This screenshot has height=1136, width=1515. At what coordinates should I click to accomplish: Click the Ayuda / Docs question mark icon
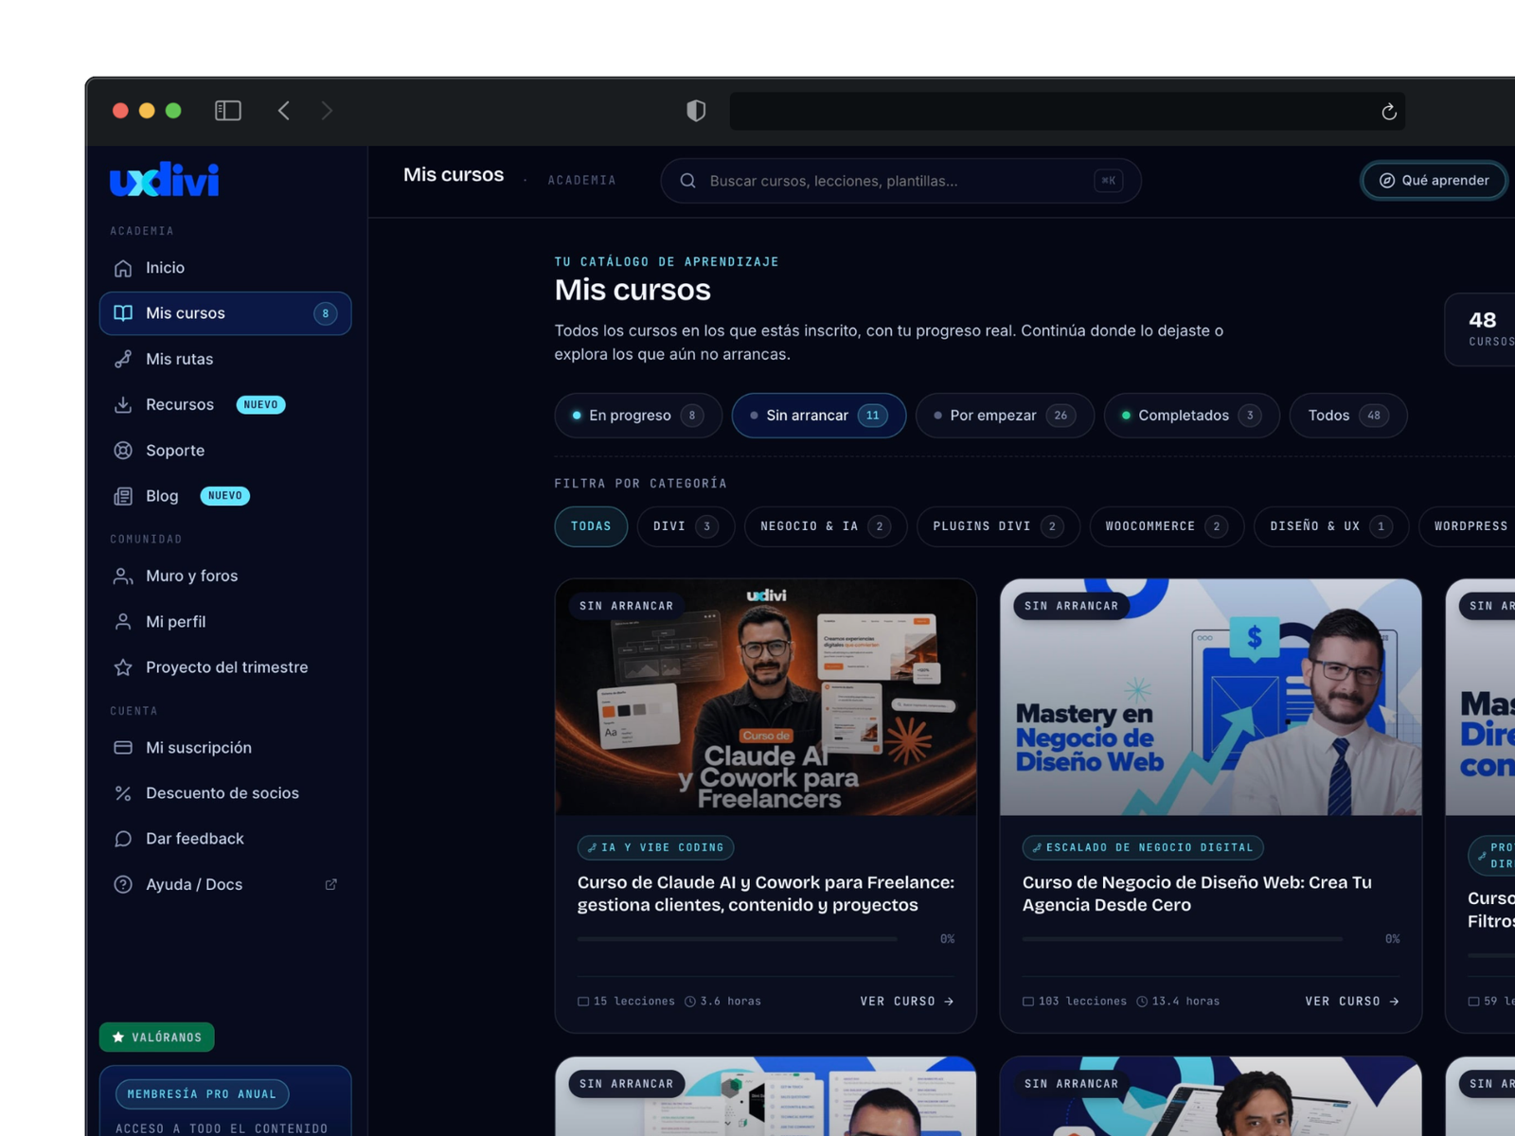coord(123,884)
